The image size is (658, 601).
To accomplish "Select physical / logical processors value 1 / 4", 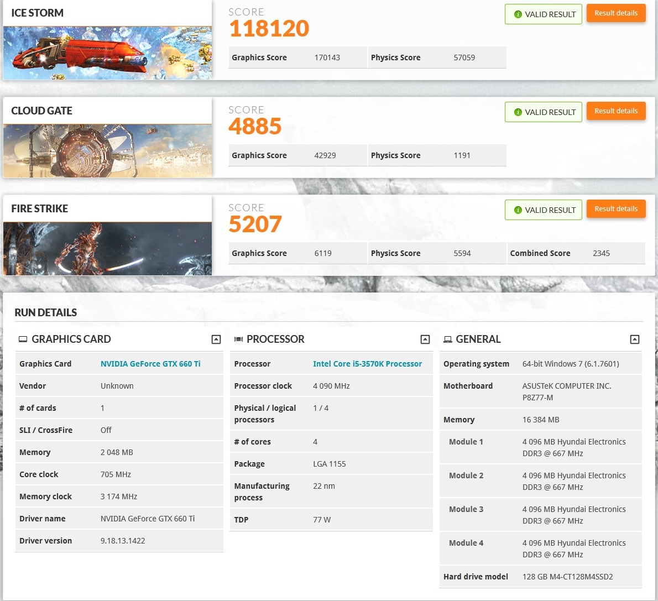I will (x=321, y=408).
